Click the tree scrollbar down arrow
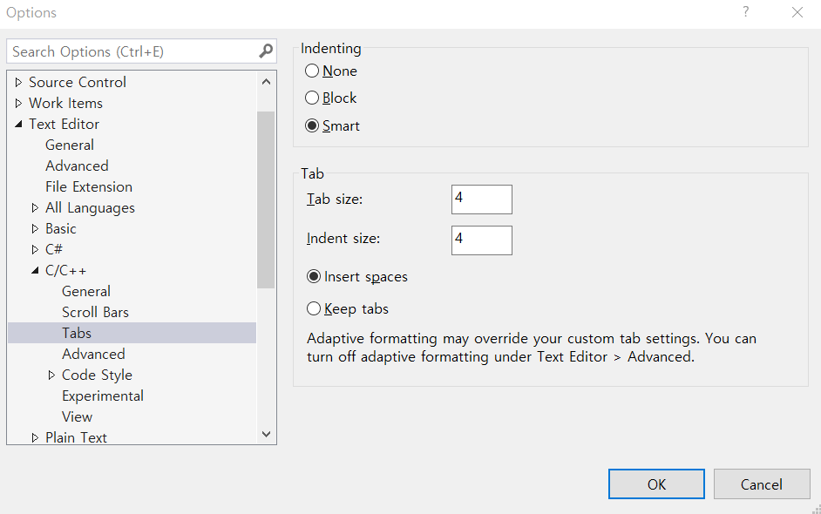Screen dimensions: 821x514 pos(266,435)
